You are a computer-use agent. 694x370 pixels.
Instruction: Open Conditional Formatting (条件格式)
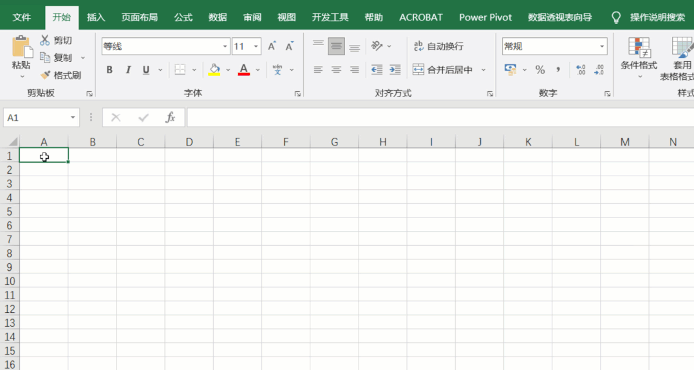tap(639, 57)
